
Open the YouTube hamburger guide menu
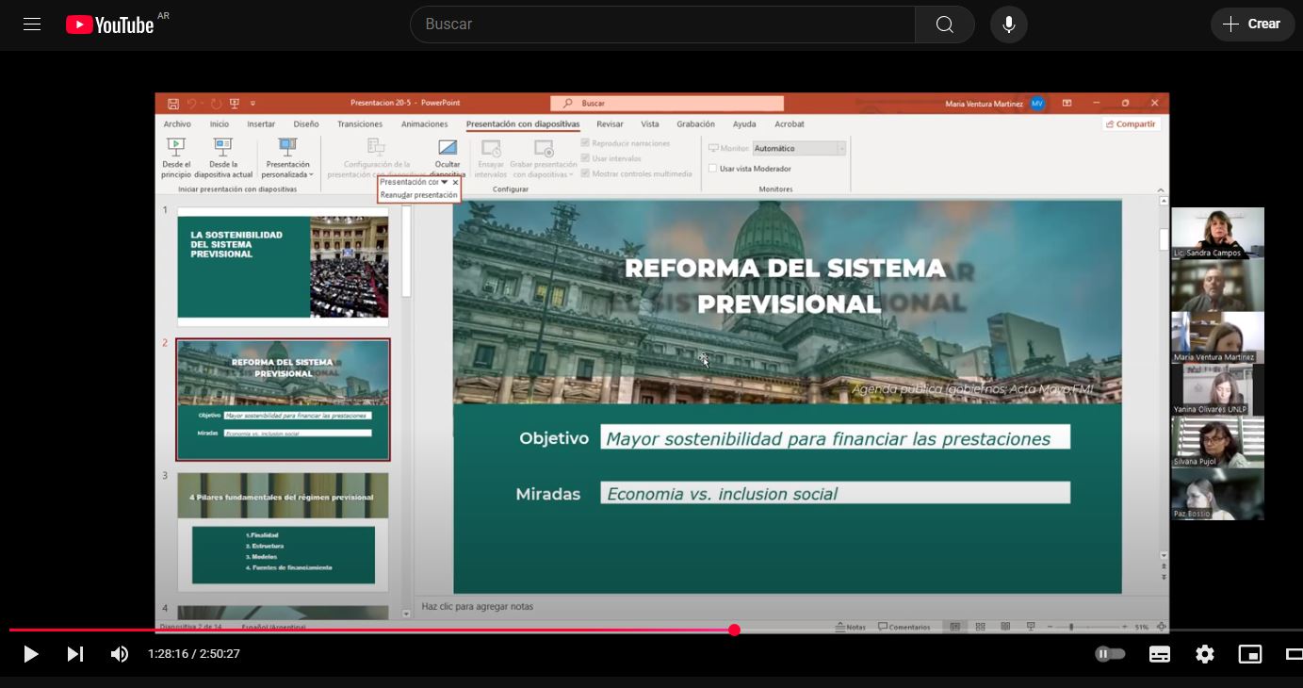pyautogui.click(x=32, y=25)
